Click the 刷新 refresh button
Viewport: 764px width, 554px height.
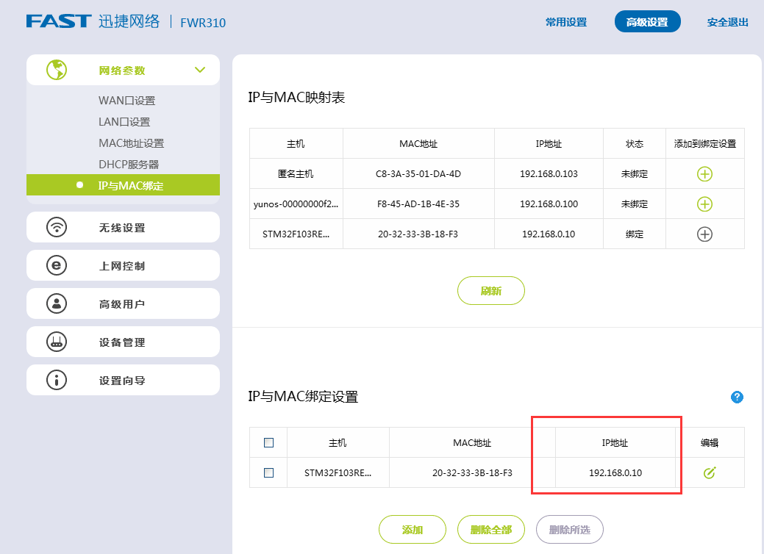pyautogui.click(x=490, y=290)
